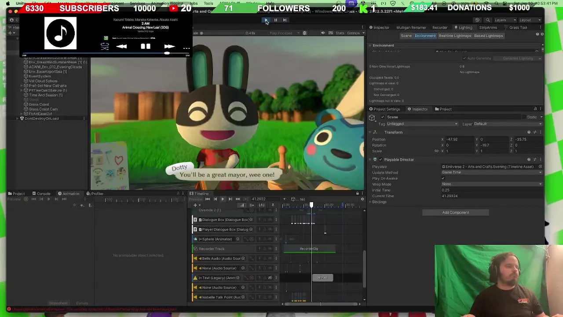This screenshot has height=317, width=563.
Task: Lock the Dialogue Box track
Action: pyautogui.click(x=264, y=220)
